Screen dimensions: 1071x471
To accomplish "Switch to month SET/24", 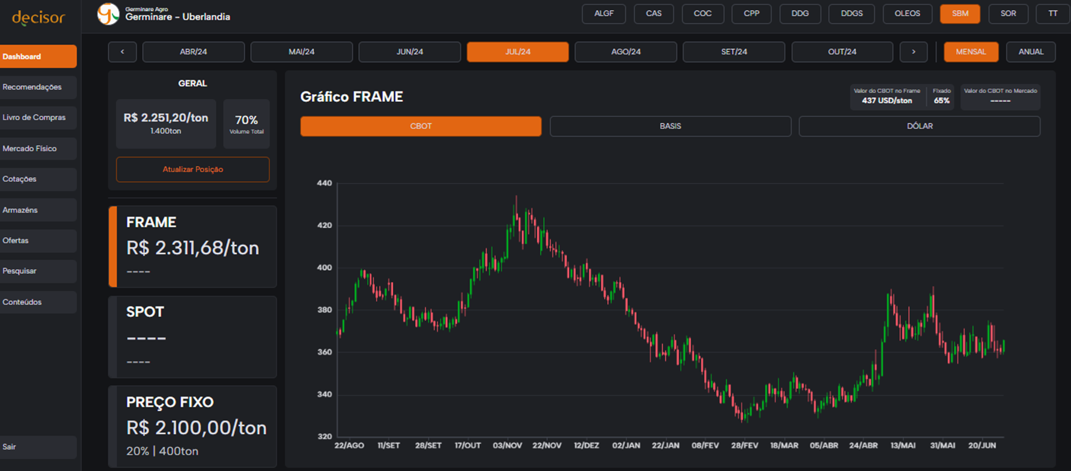I will tap(734, 52).
